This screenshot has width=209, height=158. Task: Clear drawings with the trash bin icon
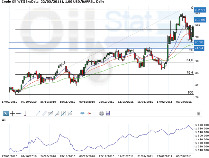198,113
